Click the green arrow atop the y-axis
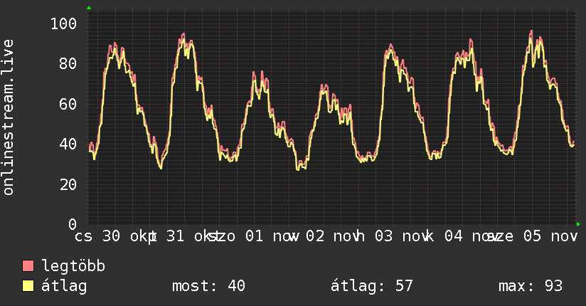The image size is (586, 306). pyautogui.click(x=89, y=8)
